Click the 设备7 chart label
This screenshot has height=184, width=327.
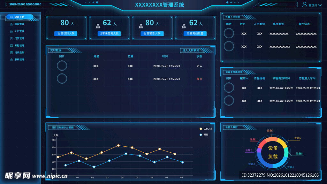pyautogui.click(x=270, y=131)
